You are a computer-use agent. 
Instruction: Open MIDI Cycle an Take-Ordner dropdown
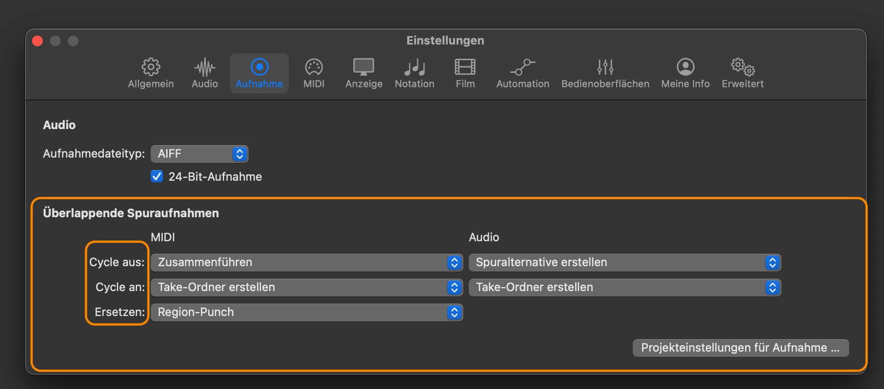point(307,288)
